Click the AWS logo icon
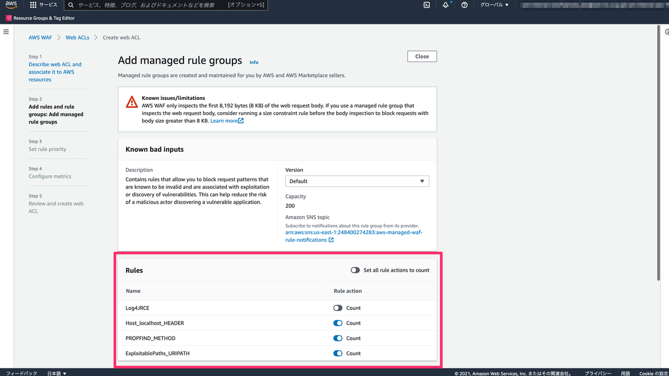The image size is (669, 376). pyautogui.click(x=10, y=5)
